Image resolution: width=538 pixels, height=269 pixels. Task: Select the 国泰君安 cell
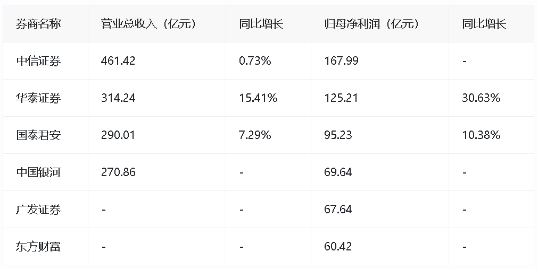click(x=38, y=135)
